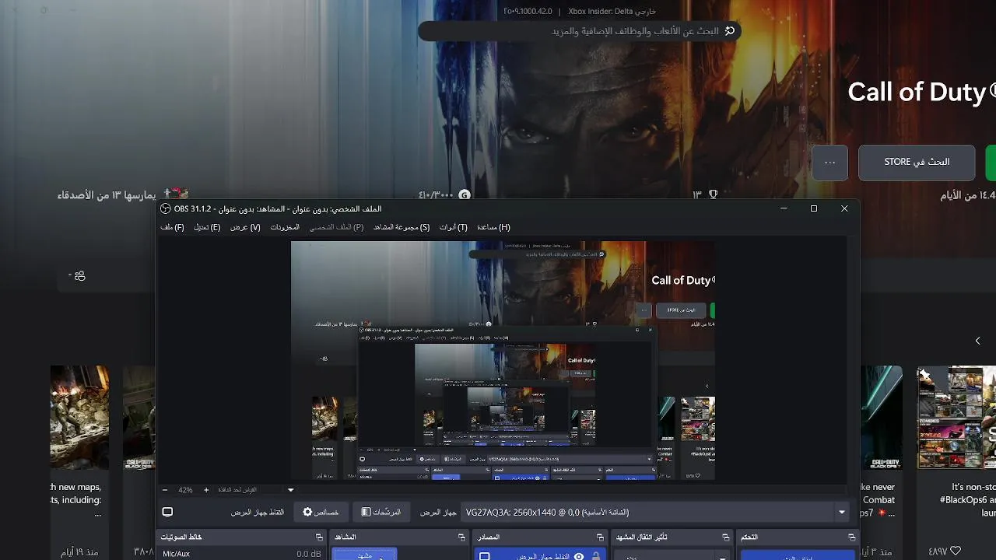Screen dimensions: 996x560
Task: Open the خصائص properties button with gear
Action: (320, 513)
